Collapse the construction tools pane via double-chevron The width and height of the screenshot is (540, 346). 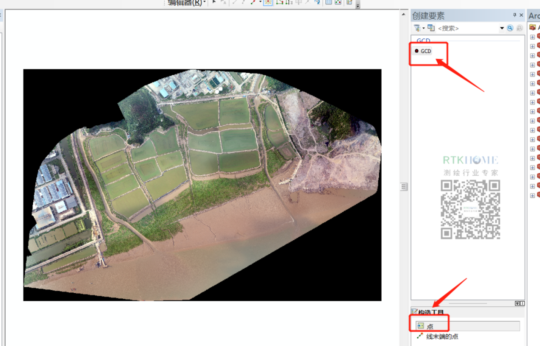click(x=517, y=303)
